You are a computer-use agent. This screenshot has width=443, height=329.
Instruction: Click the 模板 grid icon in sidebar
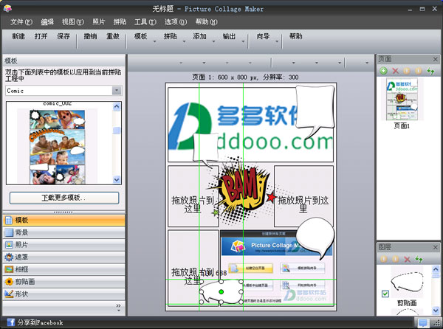(9, 220)
